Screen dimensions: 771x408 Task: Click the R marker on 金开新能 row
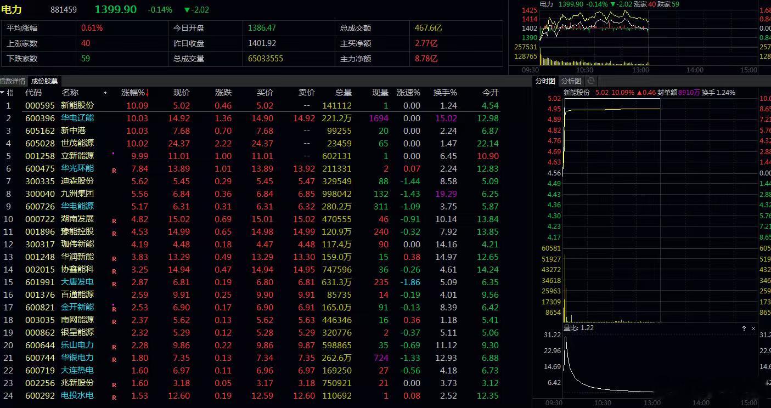(114, 309)
